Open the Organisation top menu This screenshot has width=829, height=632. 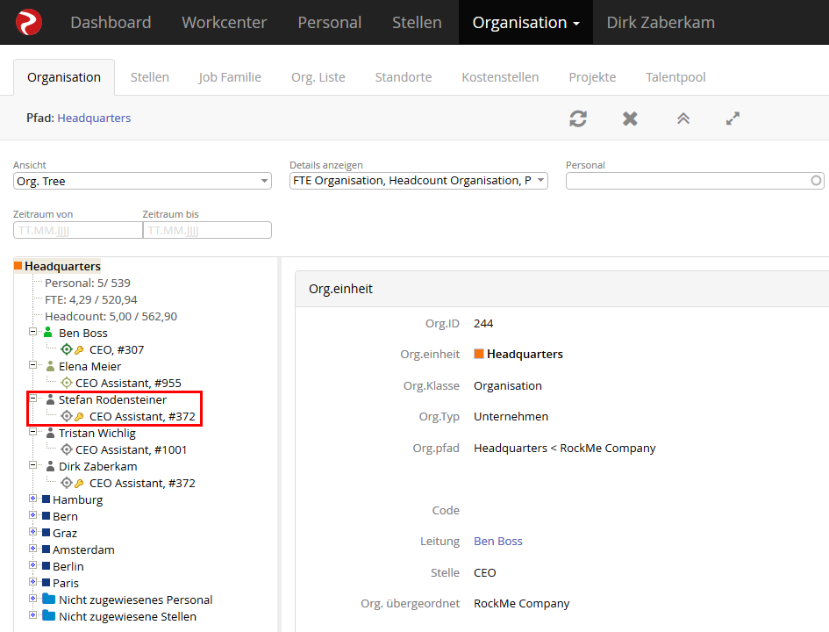tap(525, 22)
